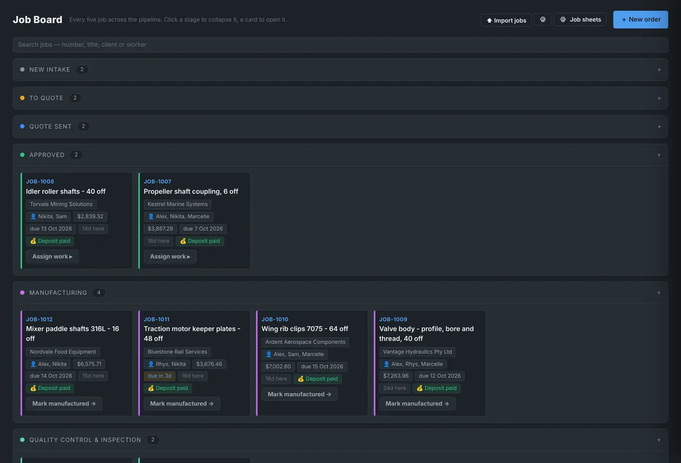
Task: Focus the Search jobs input field
Action: point(340,45)
